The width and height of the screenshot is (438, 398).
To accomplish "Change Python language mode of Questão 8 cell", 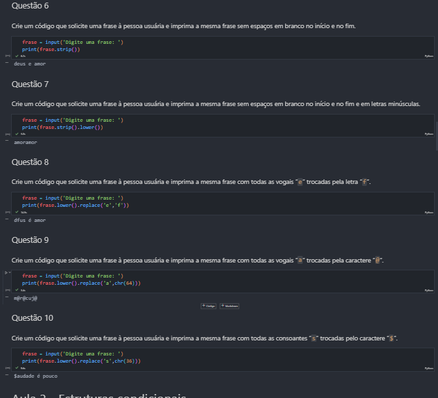I will coord(429,213).
